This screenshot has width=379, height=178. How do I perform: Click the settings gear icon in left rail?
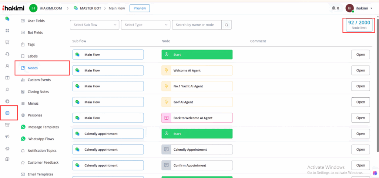pos(7,148)
